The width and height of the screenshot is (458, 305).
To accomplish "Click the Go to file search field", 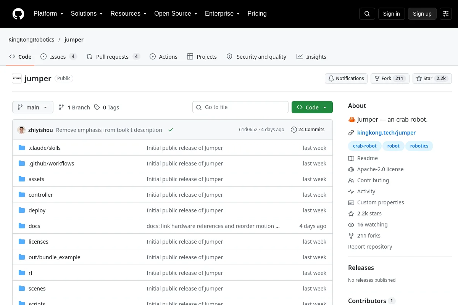I will [240, 107].
